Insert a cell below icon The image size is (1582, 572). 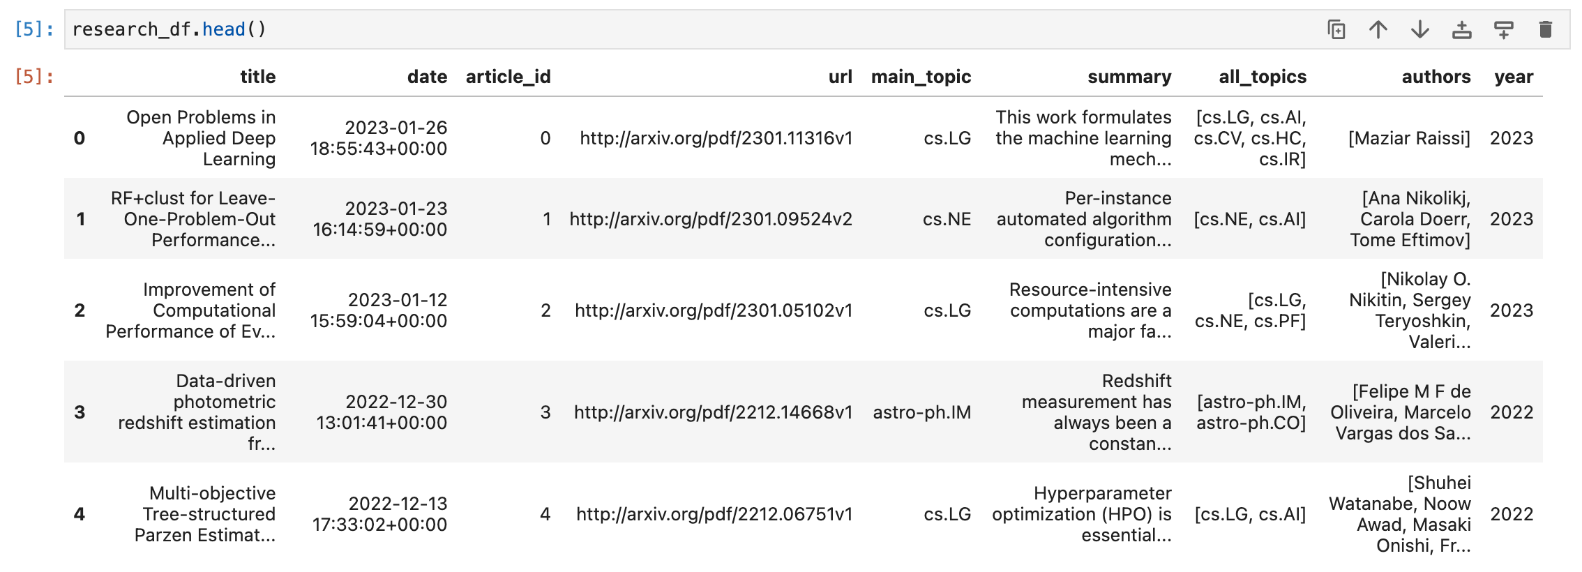[x=1503, y=30]
